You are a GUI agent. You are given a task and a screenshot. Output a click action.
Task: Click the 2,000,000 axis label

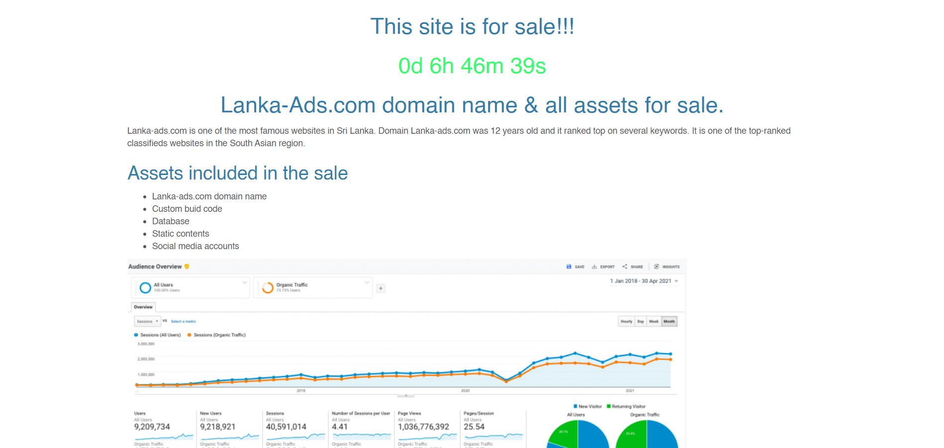tap(146, 359)
